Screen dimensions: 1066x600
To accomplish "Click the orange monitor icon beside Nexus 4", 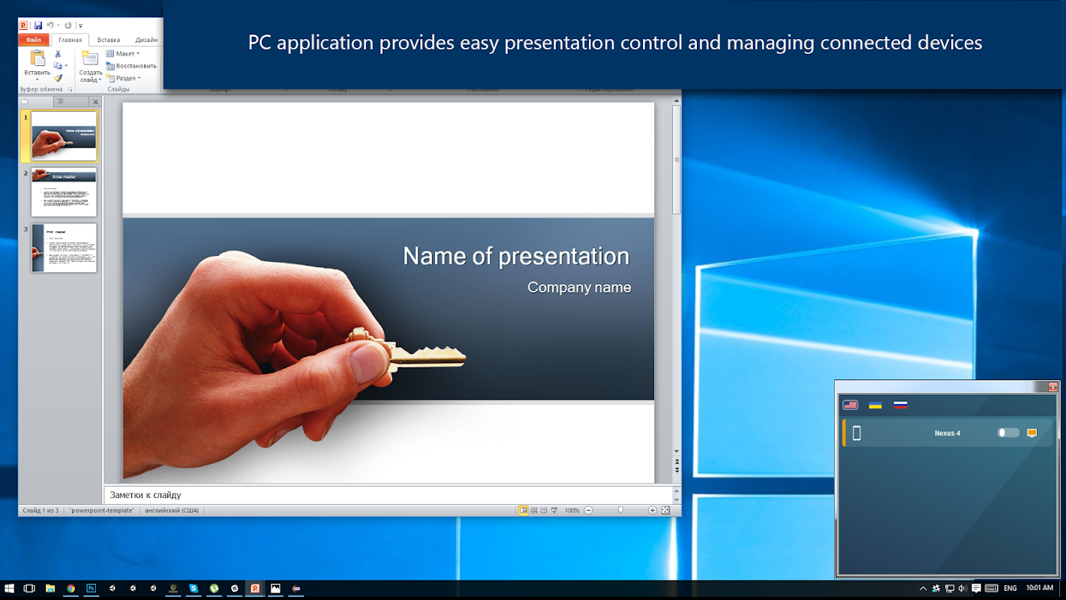I will click(1031, 433).
